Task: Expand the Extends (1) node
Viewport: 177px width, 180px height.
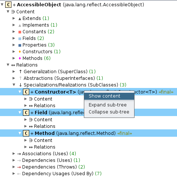Action: click(14, 18)
